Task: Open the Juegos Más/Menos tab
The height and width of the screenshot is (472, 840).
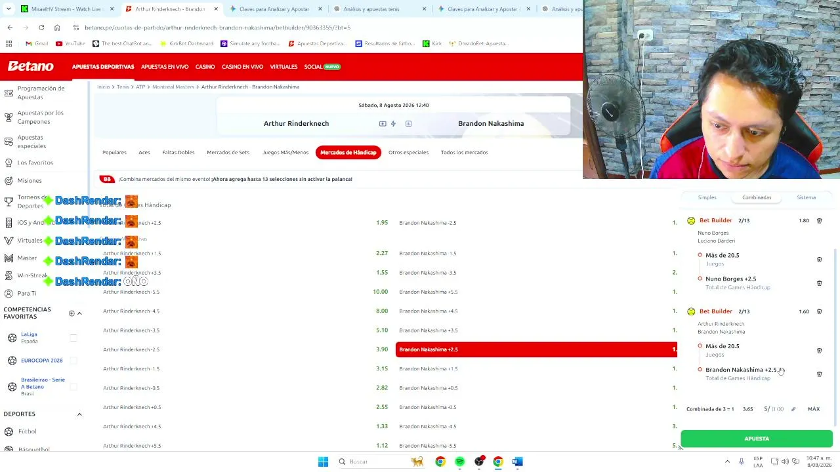Action: click(x=285, y=152)
